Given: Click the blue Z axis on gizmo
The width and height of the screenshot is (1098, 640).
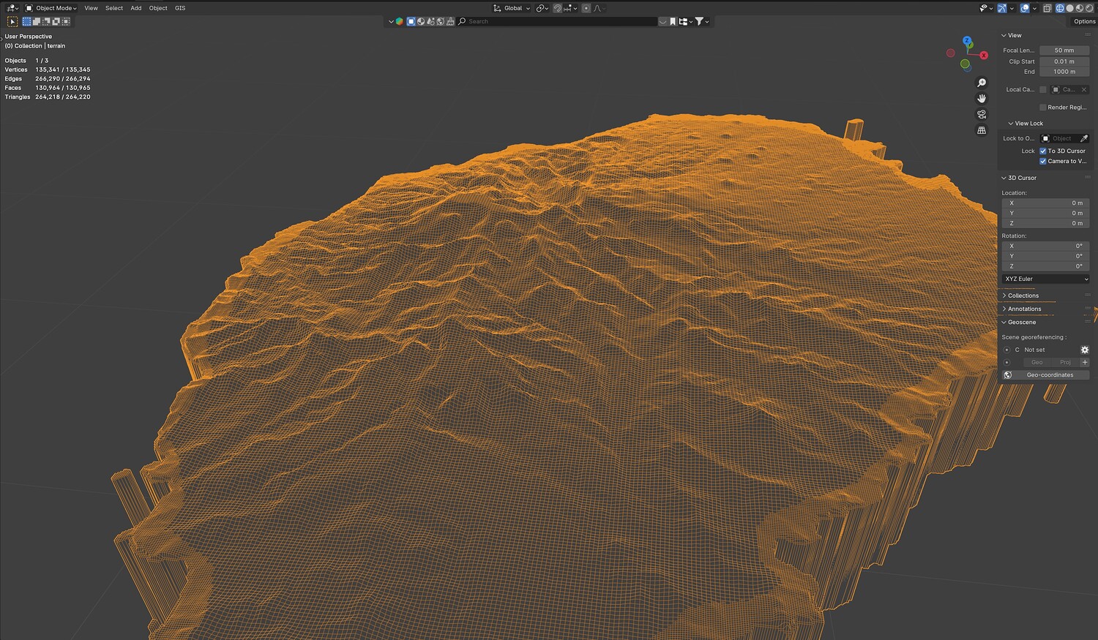Looking at the screenshot, I should [x=967, y=41].
